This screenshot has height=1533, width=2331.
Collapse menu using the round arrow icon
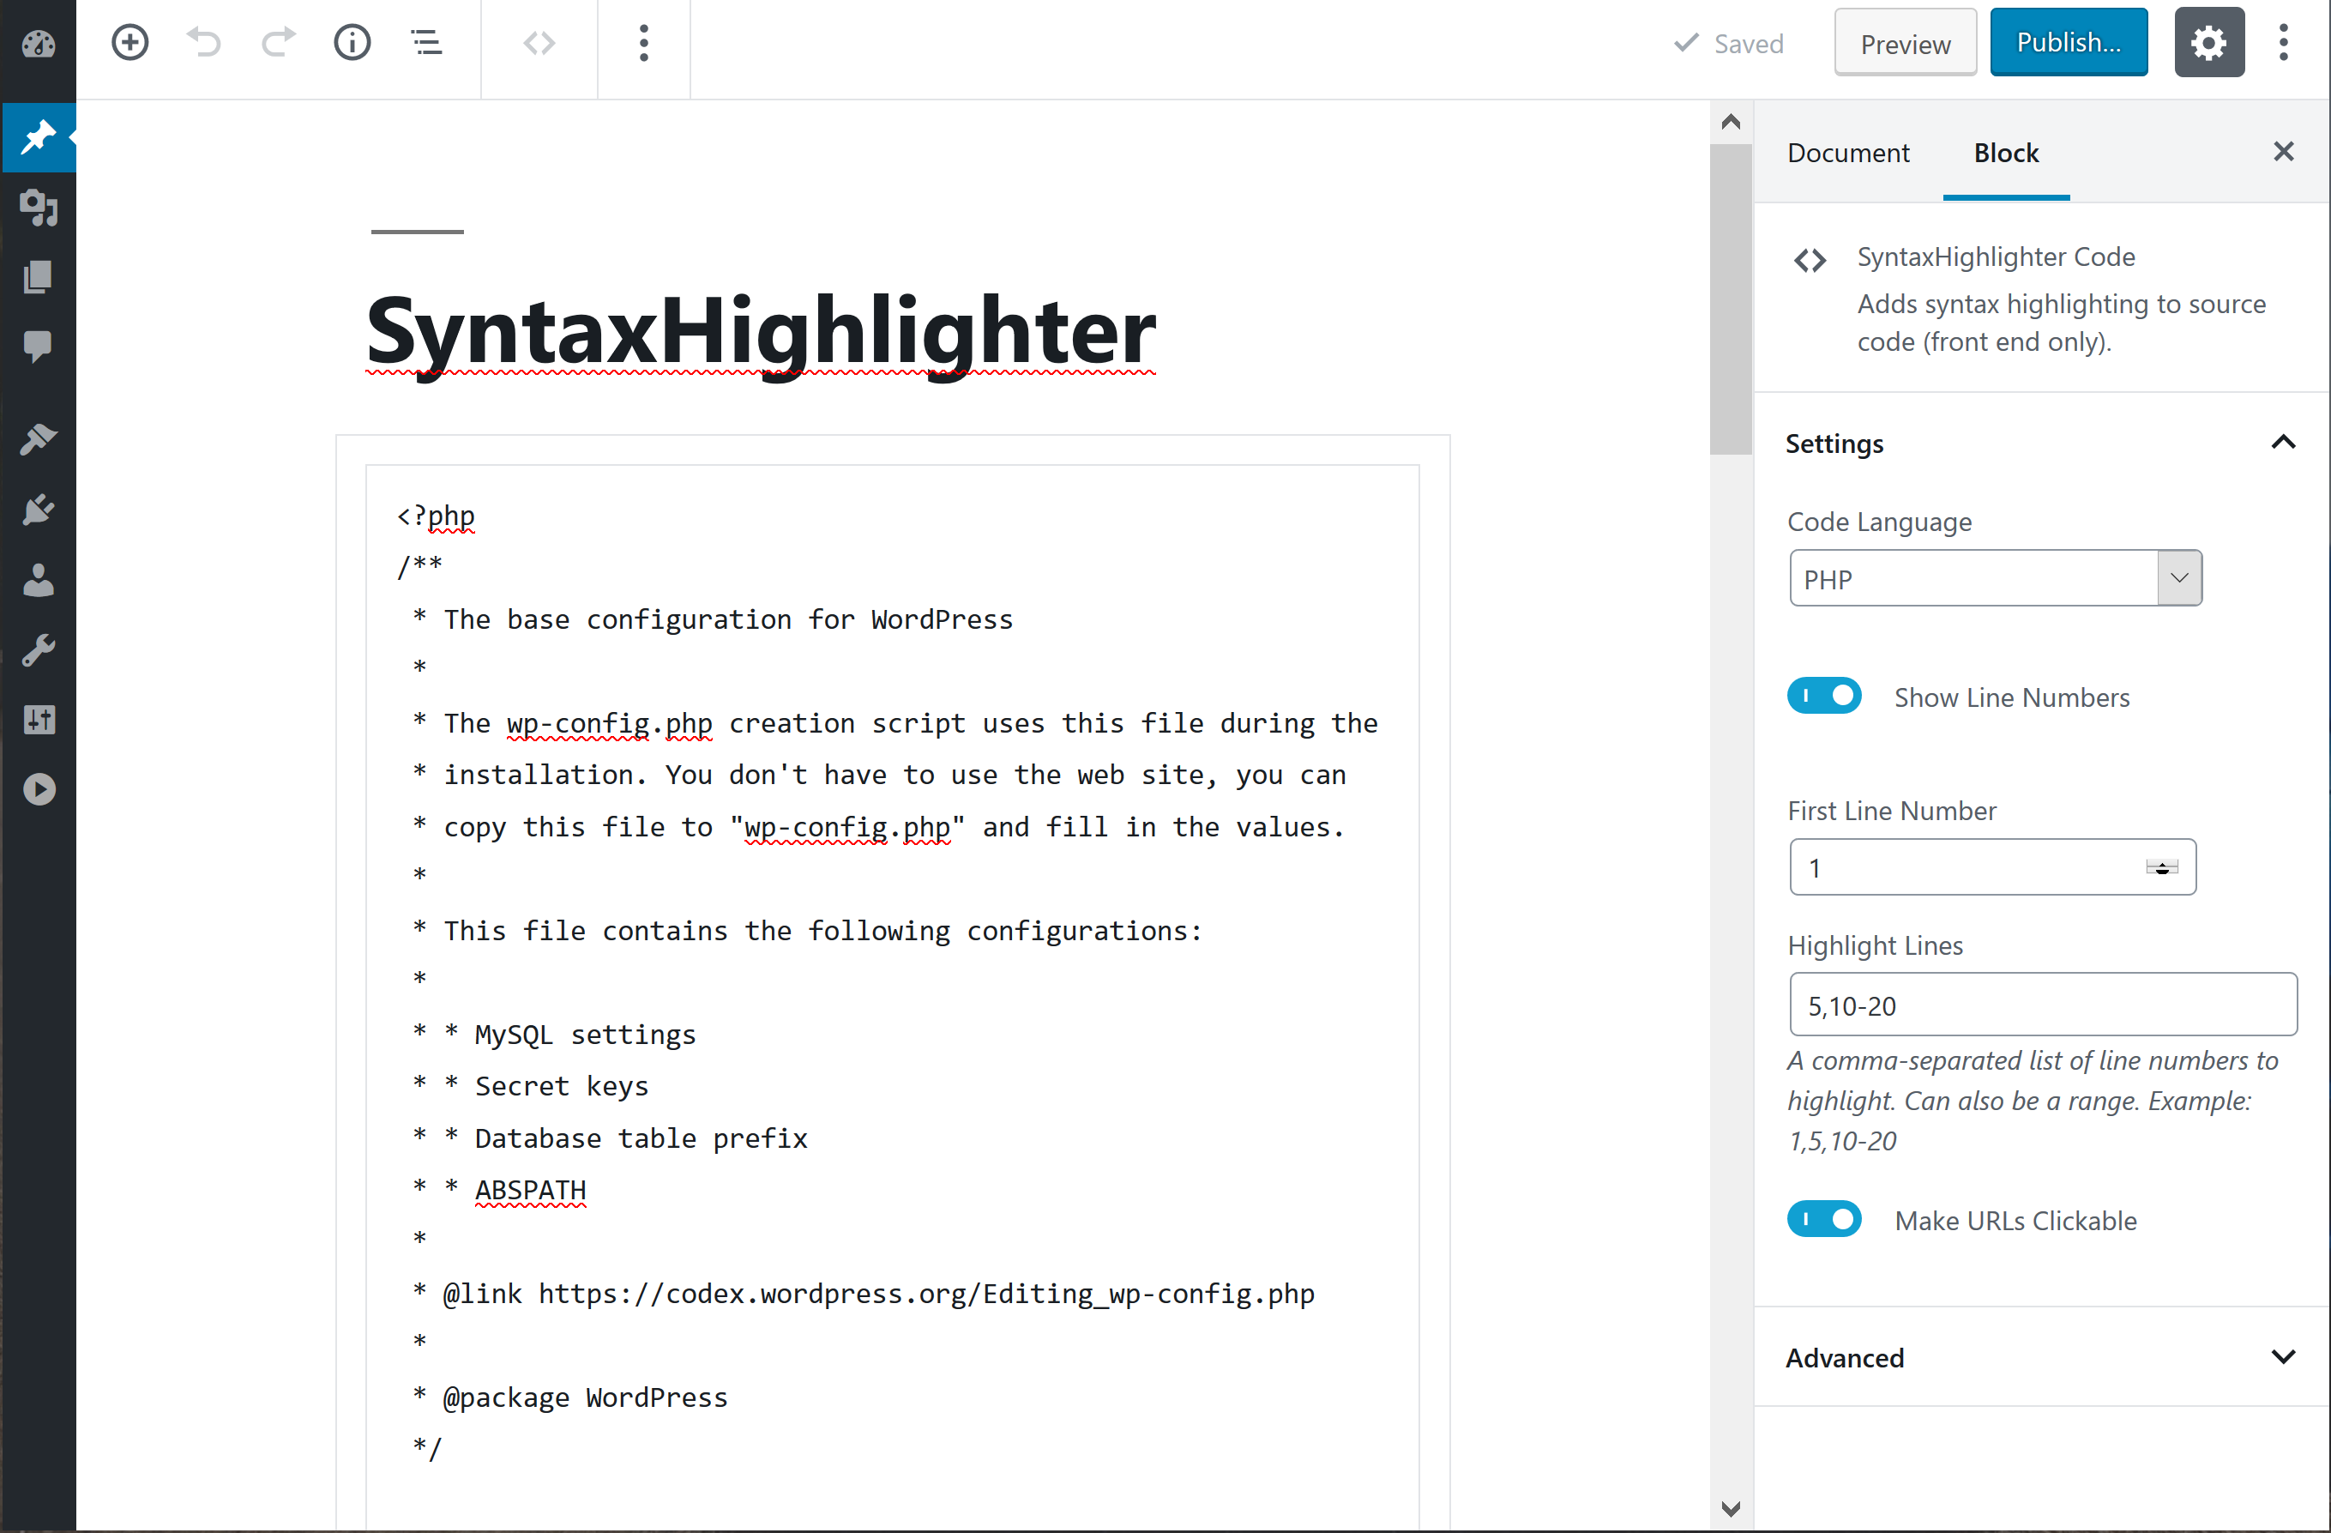pyautogui.click(x=39, y=789)
